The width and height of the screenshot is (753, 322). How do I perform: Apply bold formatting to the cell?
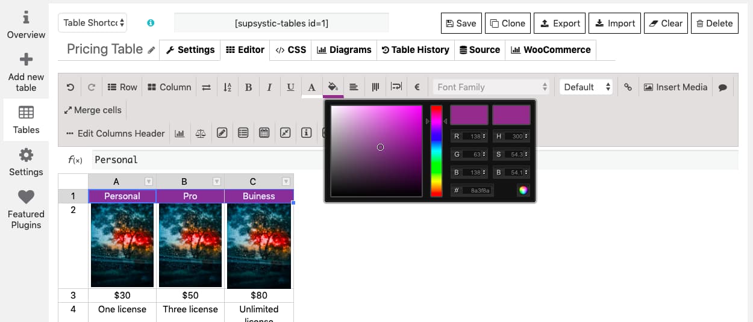[248, 87]
